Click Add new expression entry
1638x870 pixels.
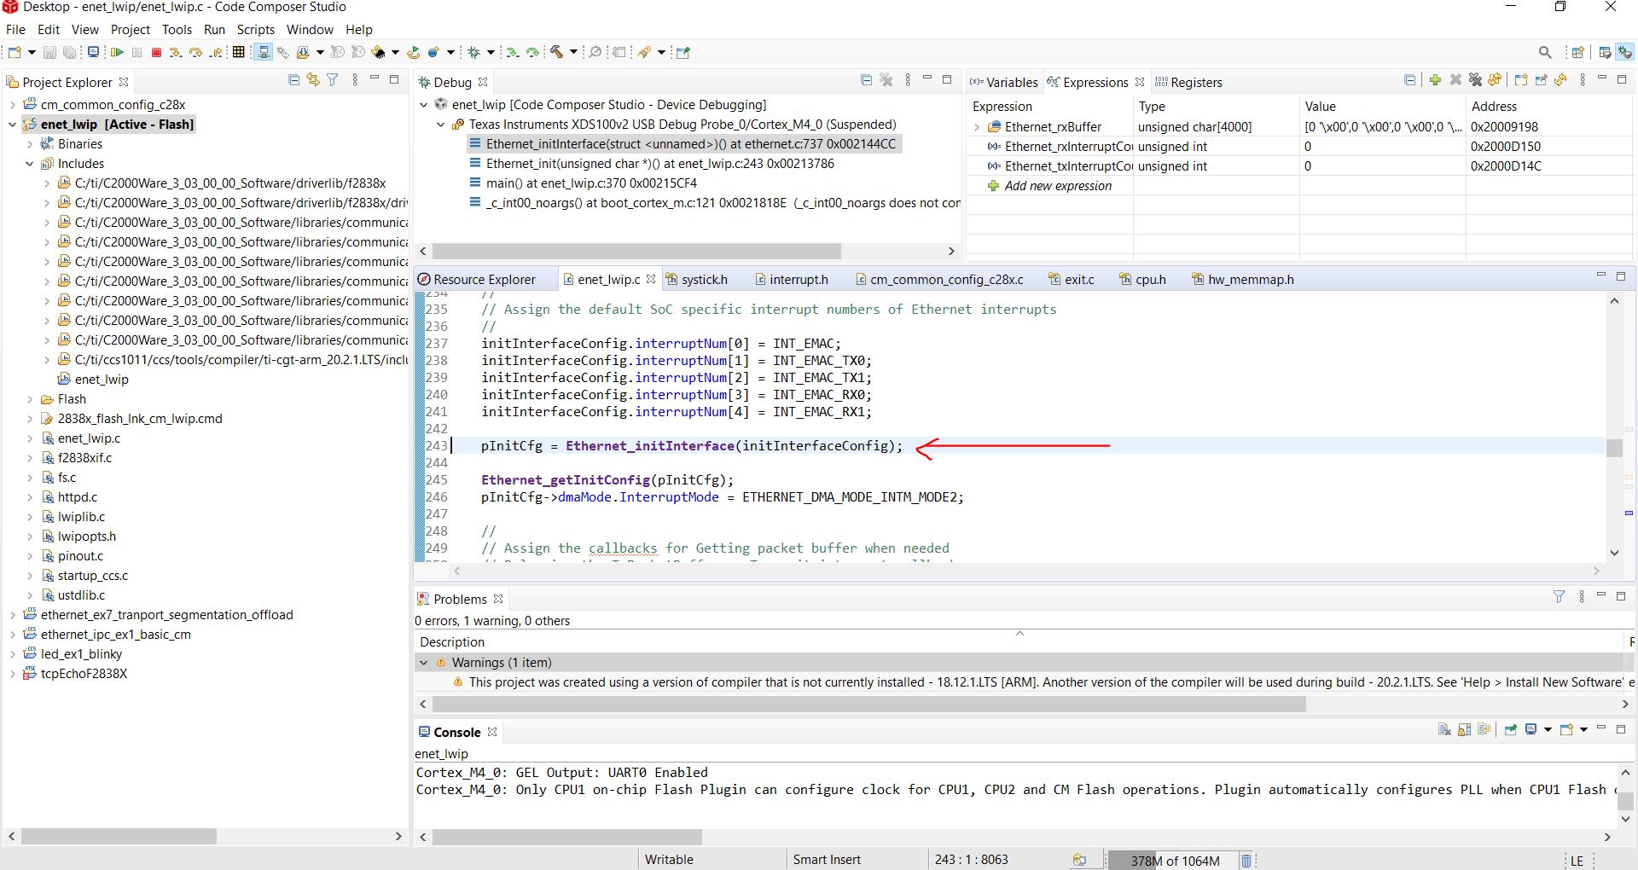pos(1058,186)
